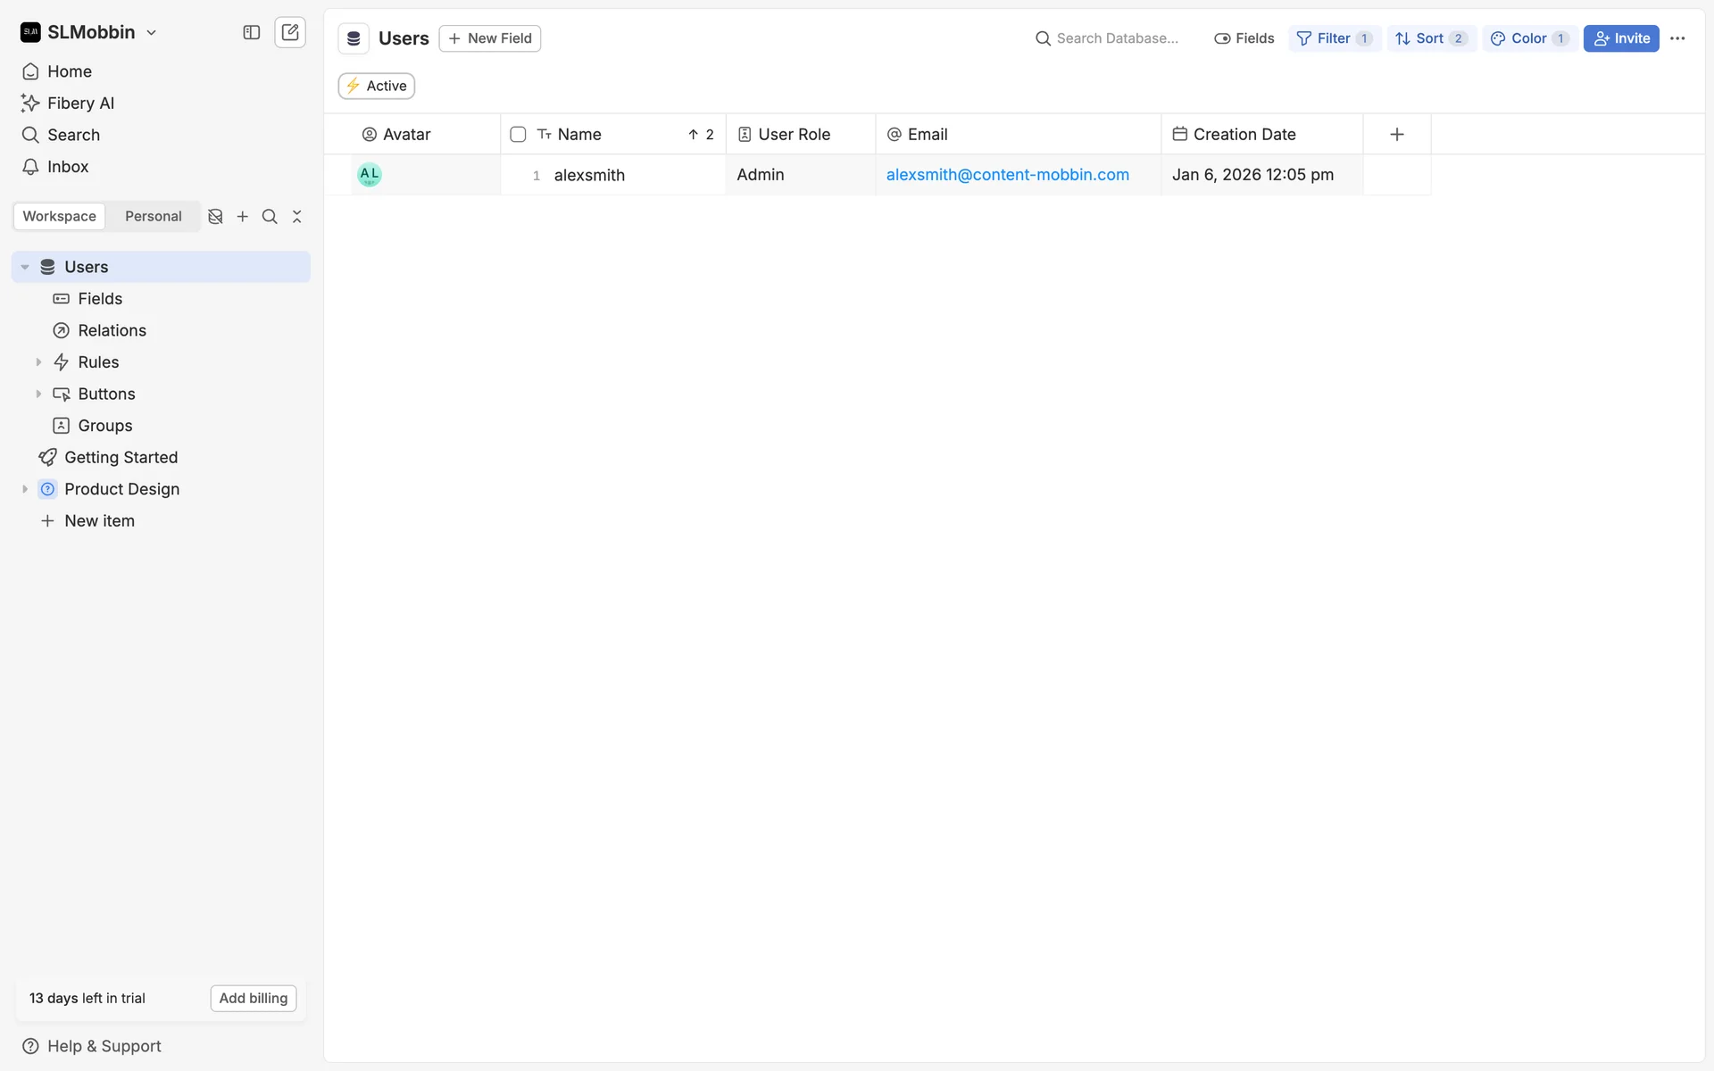Viewport: 1714px width, 1071px height.
Task: Expand the Product Design space
Action: 25,489
